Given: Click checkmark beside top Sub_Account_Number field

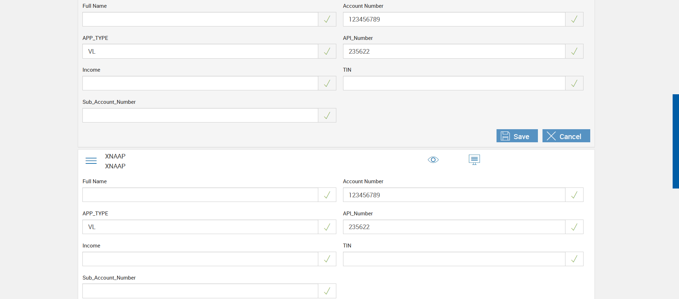Looking at the screenshot, I should [327, 115].
